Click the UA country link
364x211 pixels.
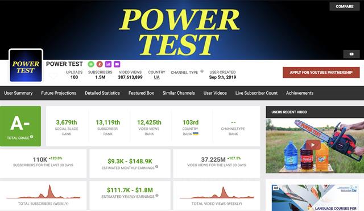tap(157, 77)
